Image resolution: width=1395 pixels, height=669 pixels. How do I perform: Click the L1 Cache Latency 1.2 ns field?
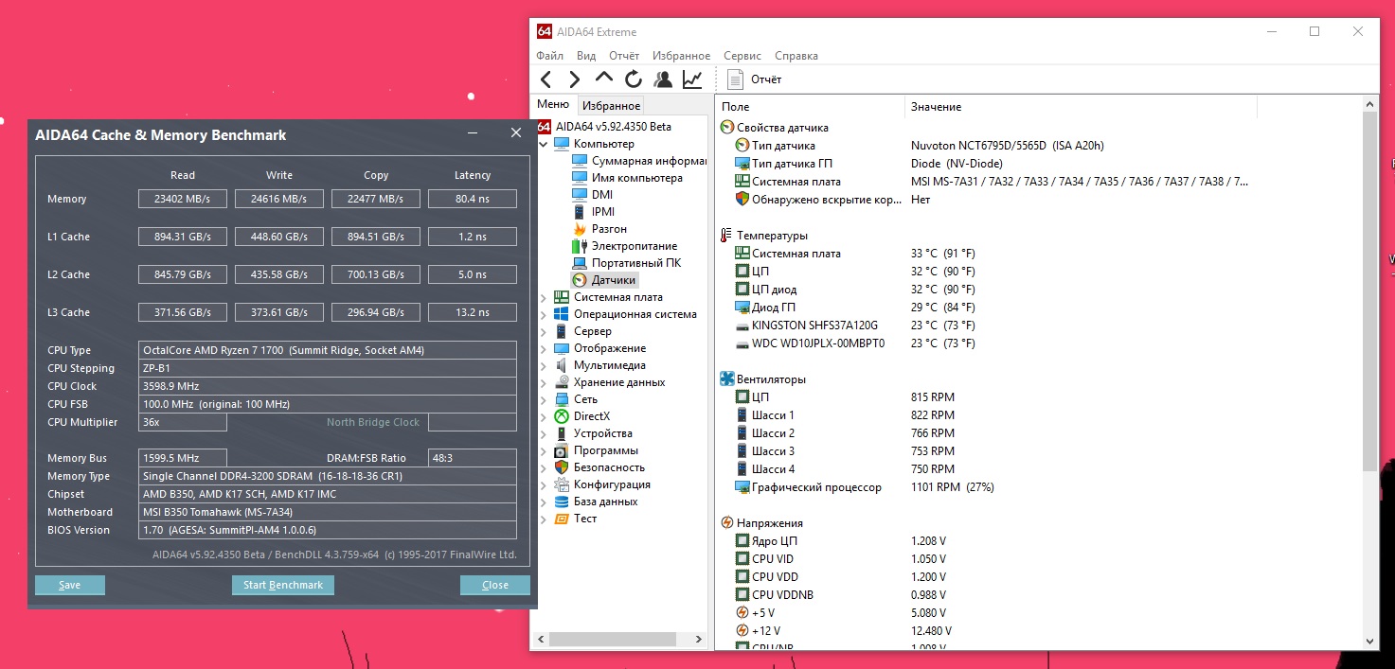pyautogui.click(x=473, y=237)
